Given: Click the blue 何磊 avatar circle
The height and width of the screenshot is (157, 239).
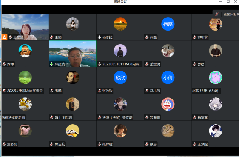Looking at the screenshot, I should coord(168,24).
